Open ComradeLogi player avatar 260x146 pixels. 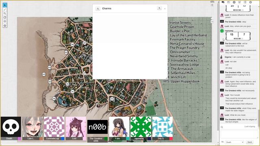[54, 127]
